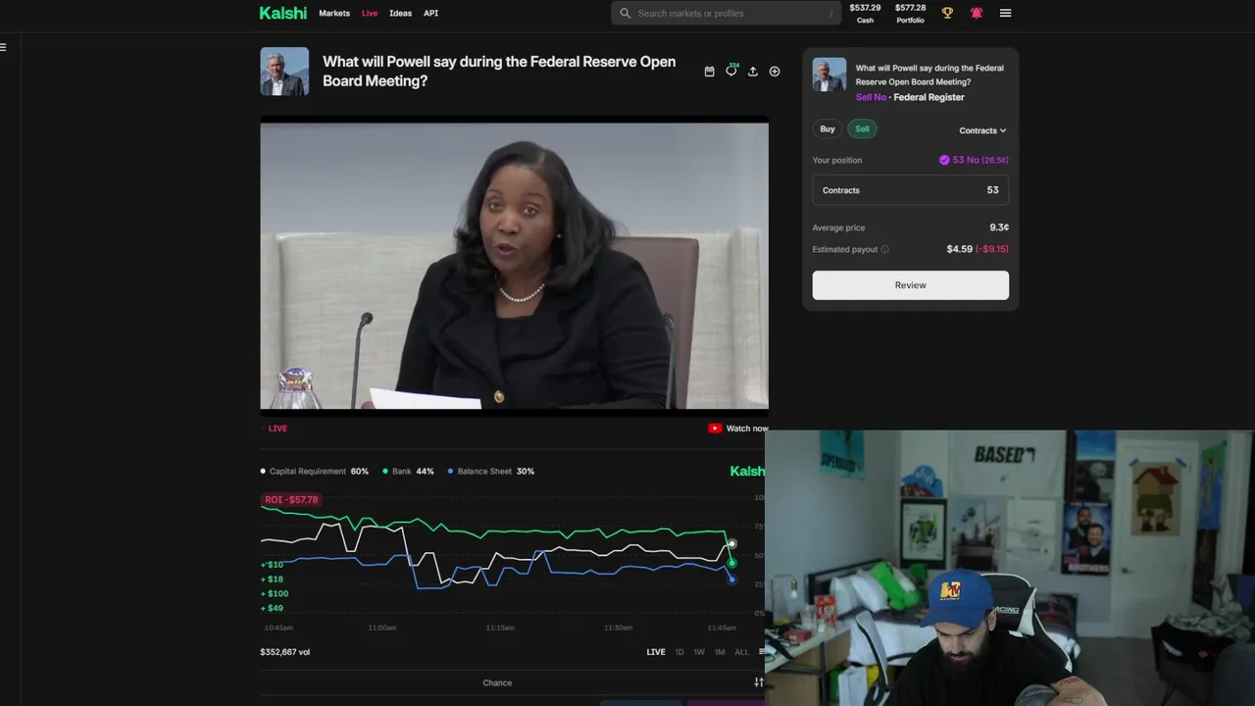
Task: Click the Average price 9.3¢ value
Action: click(999, 227)
